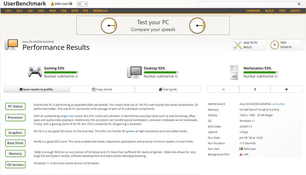306x175 pixels.
Task: Open SkillBench from the nav bar
Action: (100, 11)
